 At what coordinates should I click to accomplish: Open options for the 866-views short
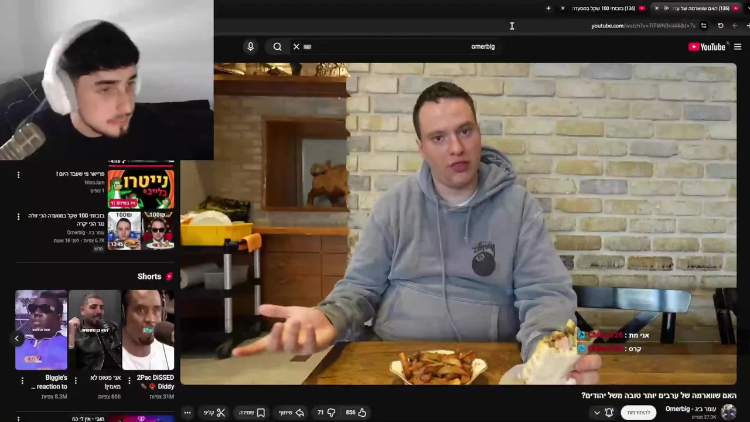[76, 381]
